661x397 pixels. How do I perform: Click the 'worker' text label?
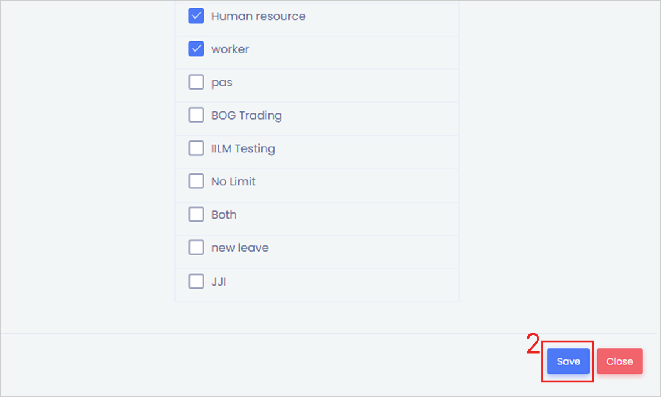click(x=230, y=49)
